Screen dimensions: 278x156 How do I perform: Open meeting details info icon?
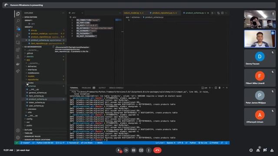coord(251,150)
